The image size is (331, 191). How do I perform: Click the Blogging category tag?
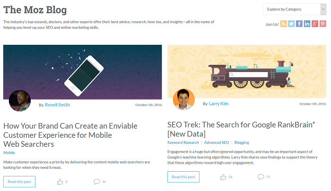[x=242, y=142]
